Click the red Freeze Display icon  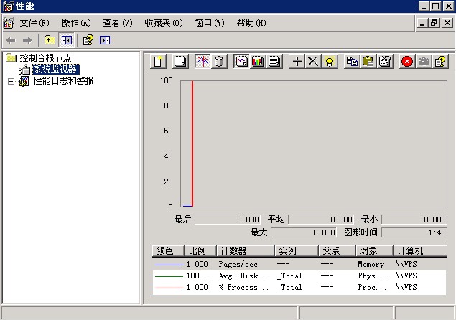tap(407, 61)
